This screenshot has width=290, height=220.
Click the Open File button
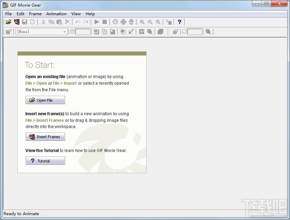click(45, 100)
